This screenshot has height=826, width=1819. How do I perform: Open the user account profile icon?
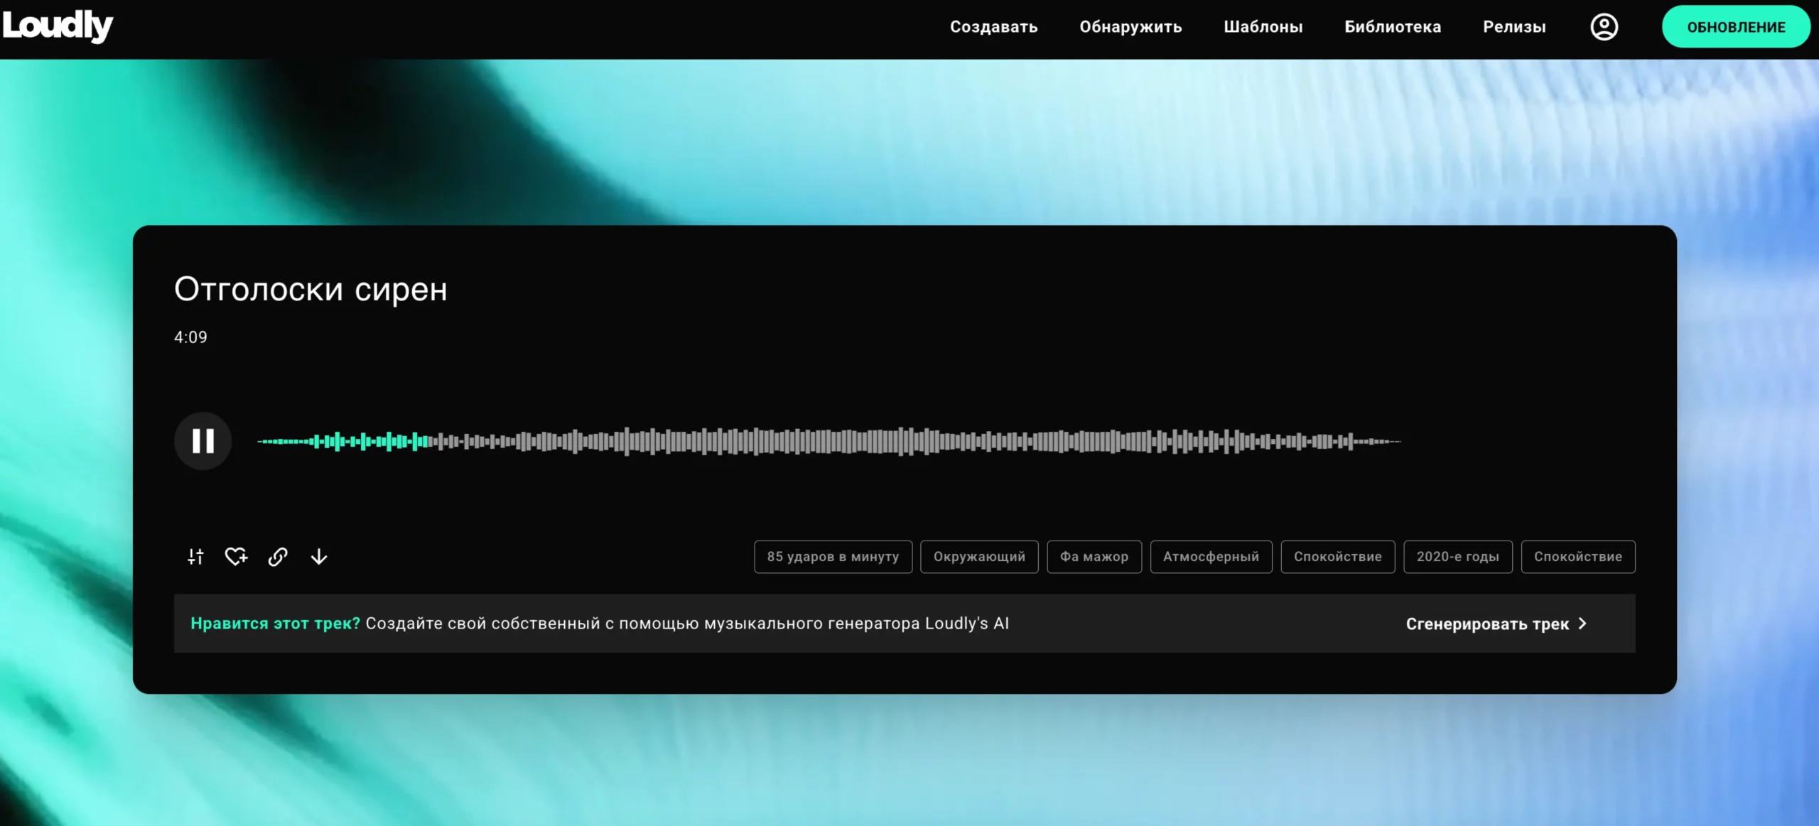[1604, 27]
